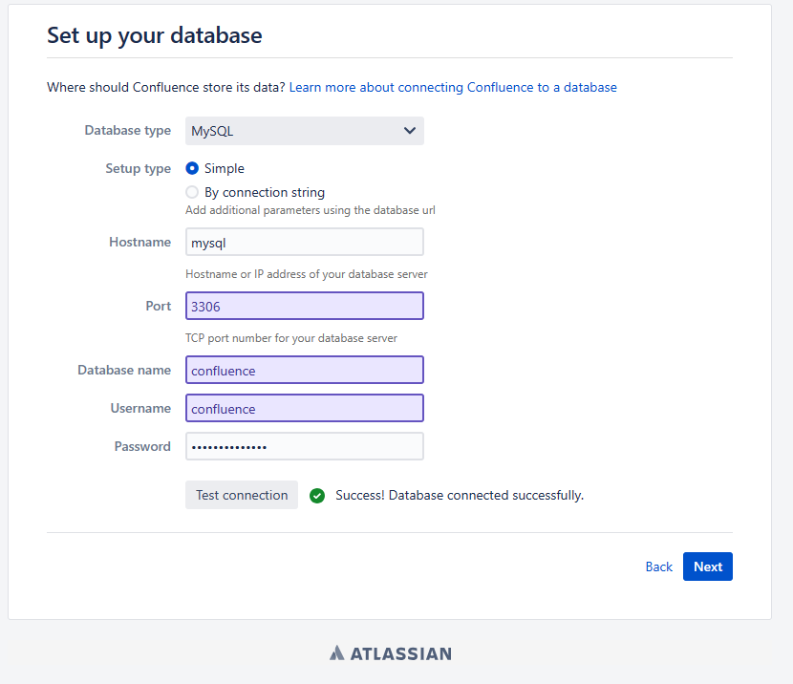The height and width of the screenshot is (684, 793).
Task: Click the Atlassian logo icon in footer
Action: [336, 653]
